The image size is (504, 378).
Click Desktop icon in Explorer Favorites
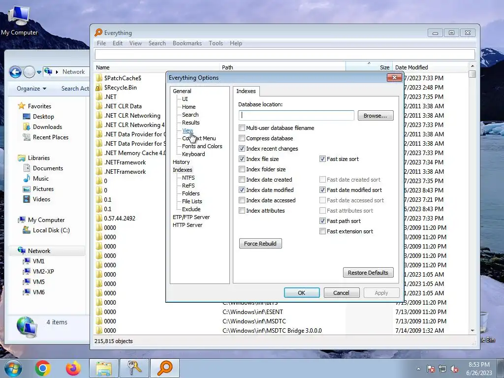tap(27, 116)
